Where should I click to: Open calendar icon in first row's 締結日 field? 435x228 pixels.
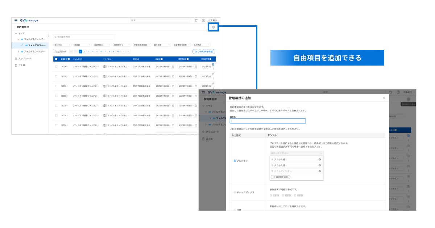pyautogui.click(x=173, y=67)
